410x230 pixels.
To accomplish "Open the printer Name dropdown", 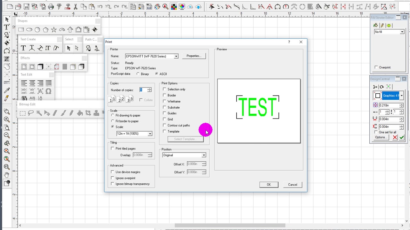I will coord(176,56).
